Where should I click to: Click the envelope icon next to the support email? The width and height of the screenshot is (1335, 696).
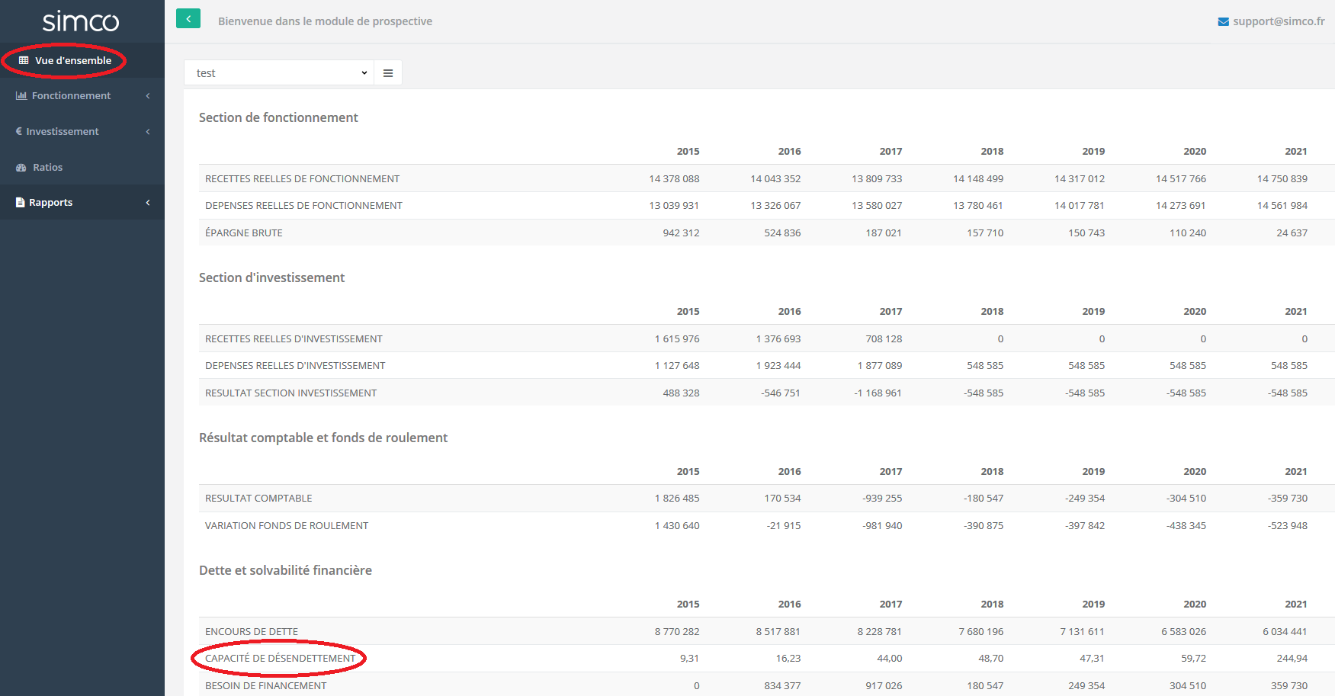(x=1223, y=21)
